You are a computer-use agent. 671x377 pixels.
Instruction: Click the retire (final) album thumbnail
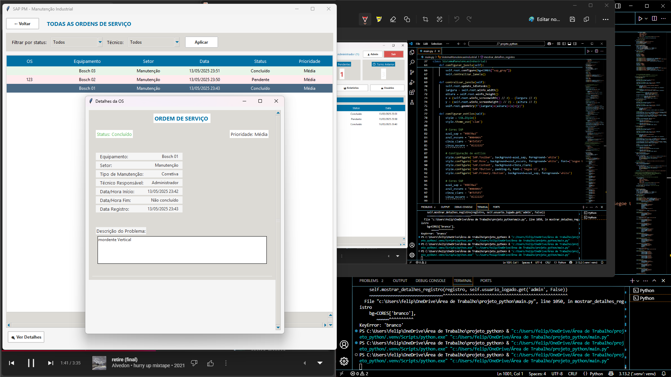click(x=99, y=363)
